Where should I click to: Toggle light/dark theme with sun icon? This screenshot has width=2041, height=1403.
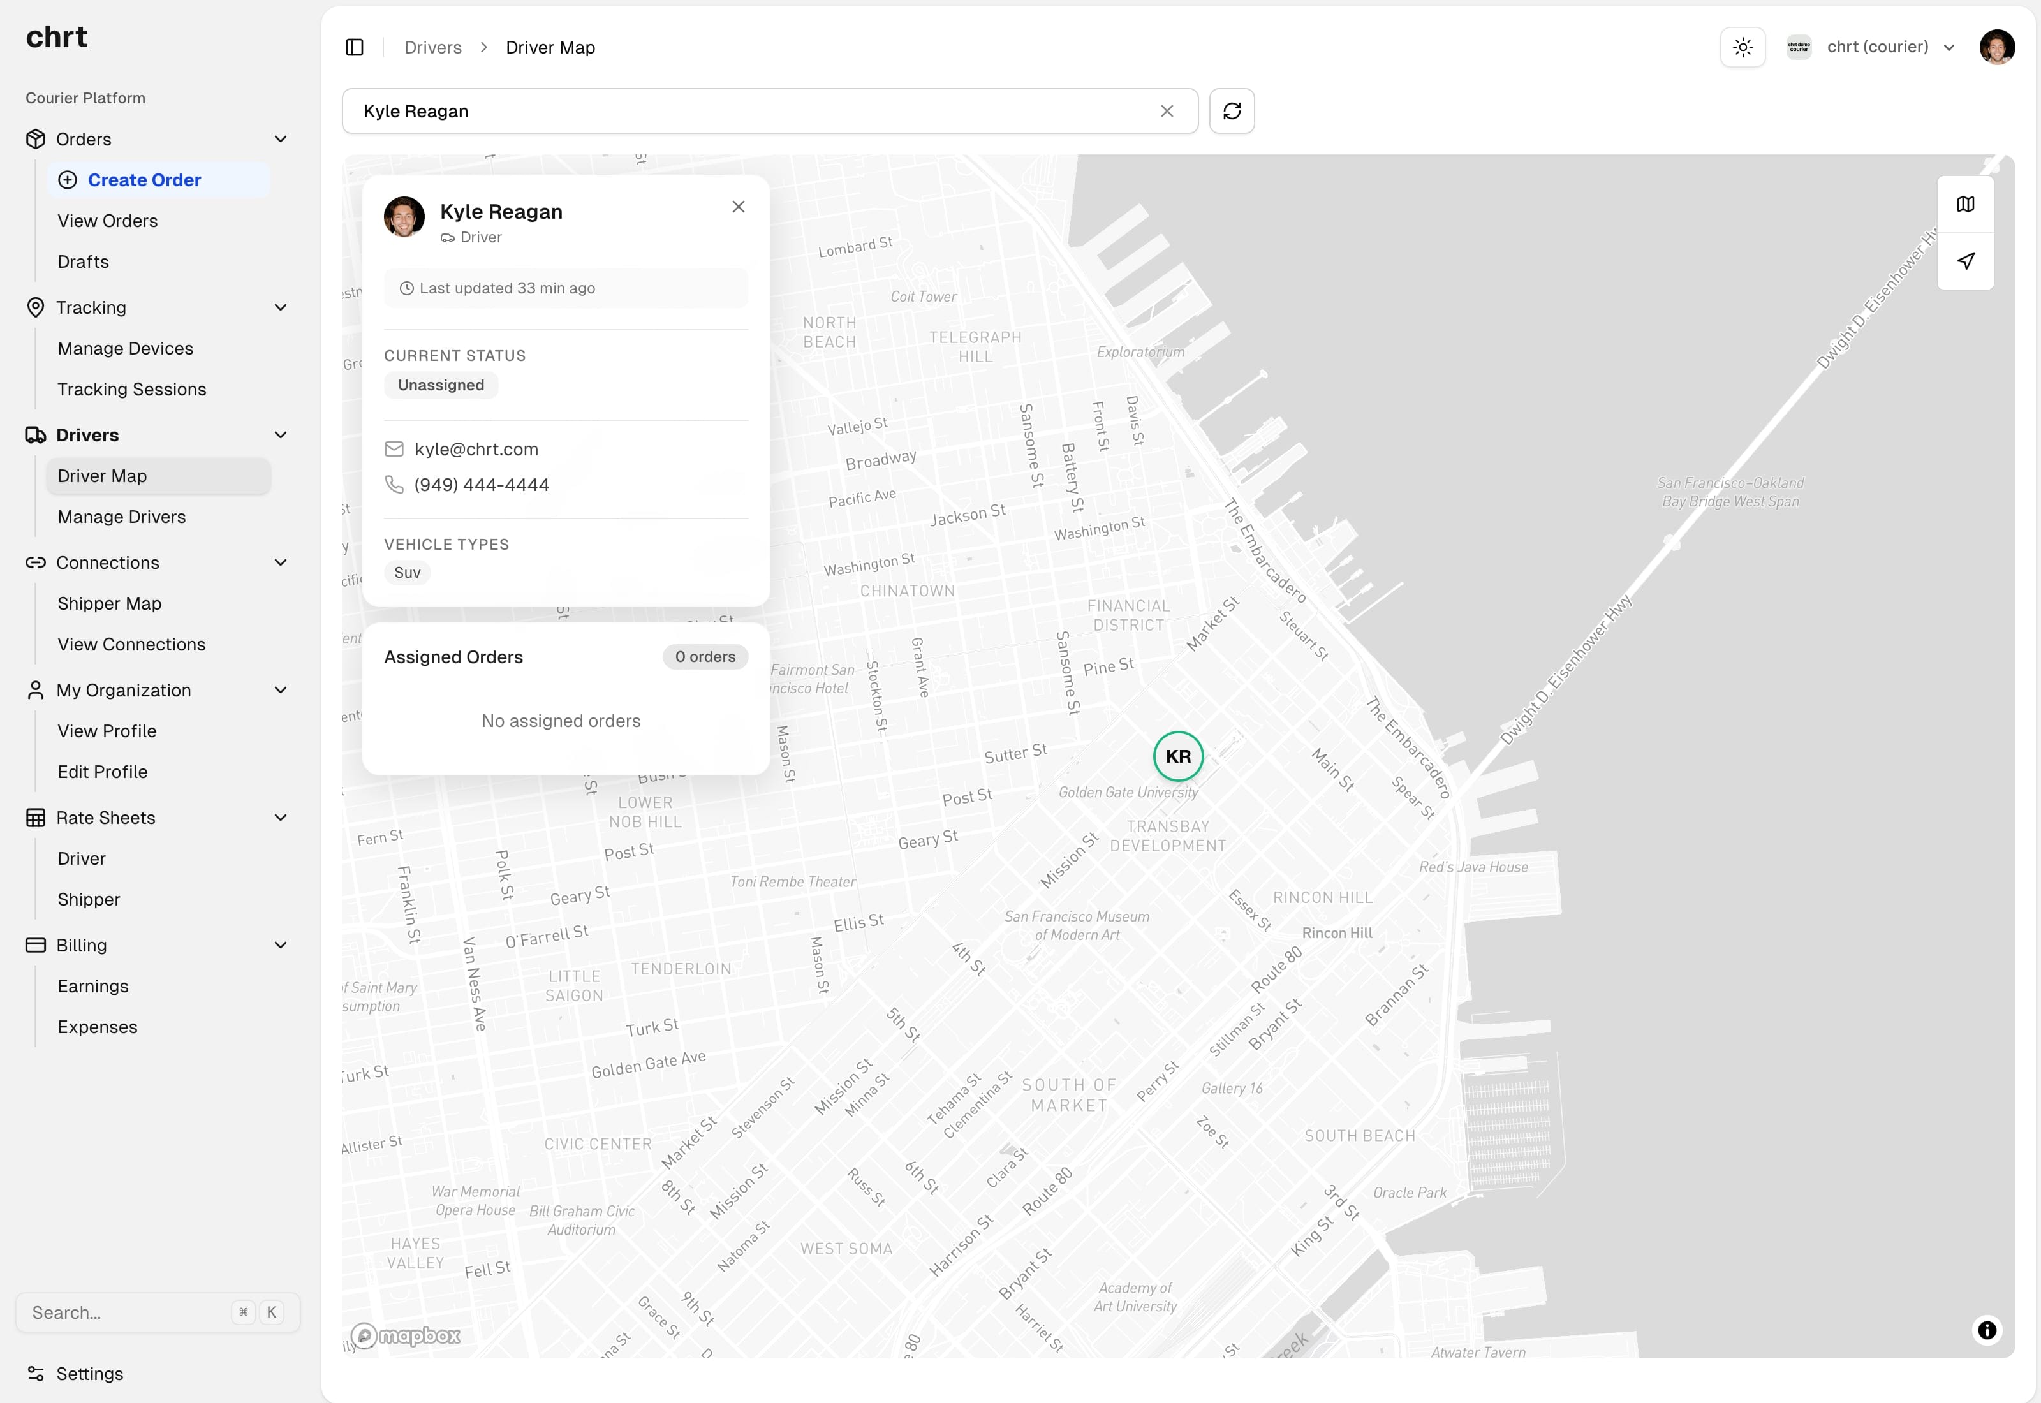[1742, 47]
